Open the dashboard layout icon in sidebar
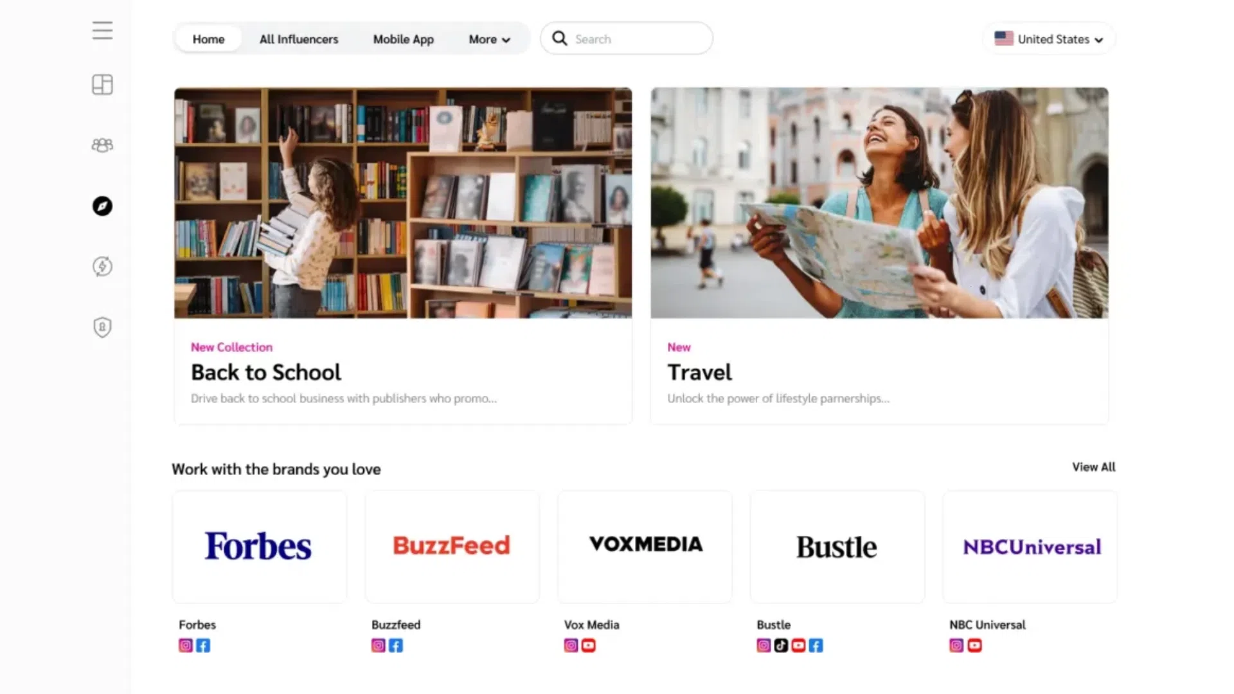The width and height of the screenshot is (1234, 694). click(x=102, y=84)
